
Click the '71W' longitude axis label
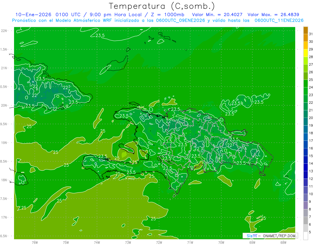pyautogui.click(x=190, y=242)
